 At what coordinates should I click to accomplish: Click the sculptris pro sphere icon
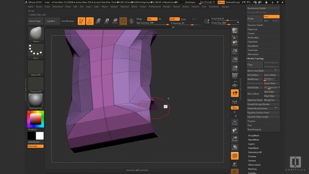tap(131, 21)
